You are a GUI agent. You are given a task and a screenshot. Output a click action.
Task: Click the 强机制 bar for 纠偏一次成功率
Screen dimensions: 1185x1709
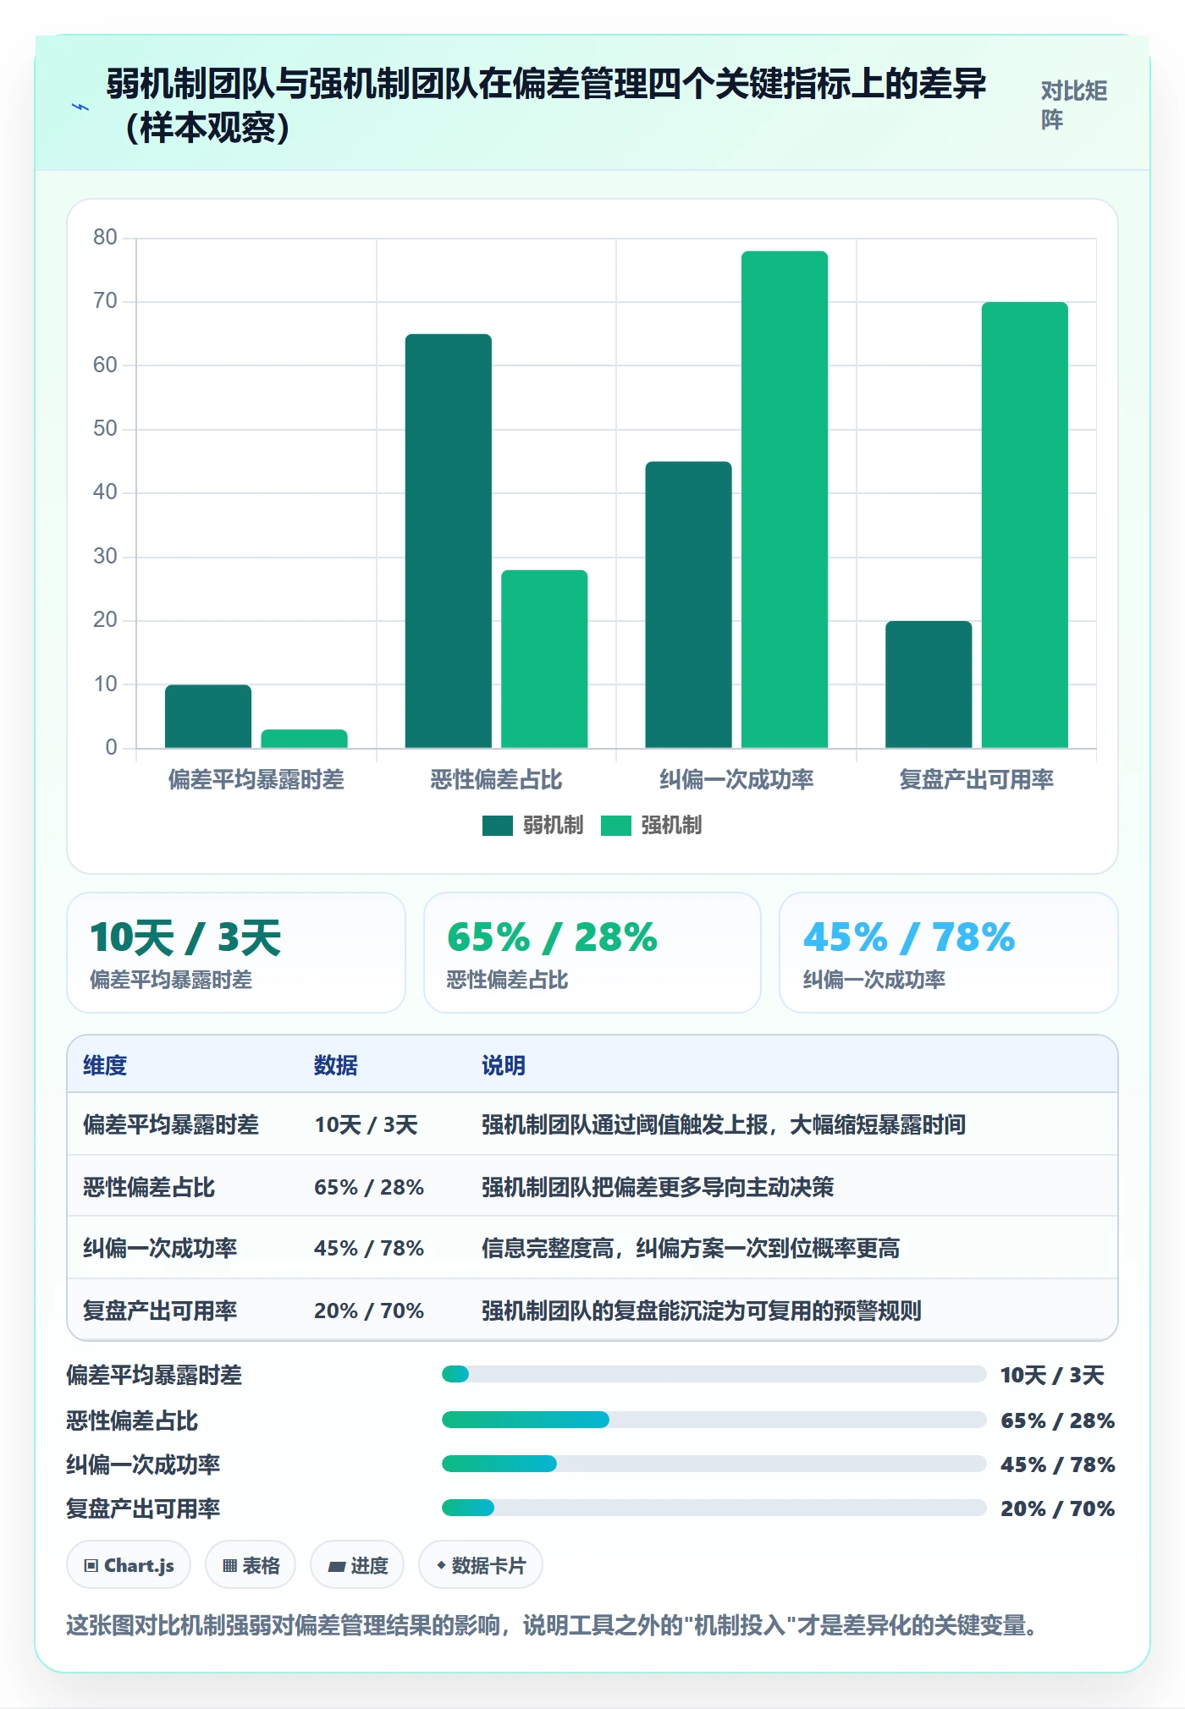click(785, 499)
